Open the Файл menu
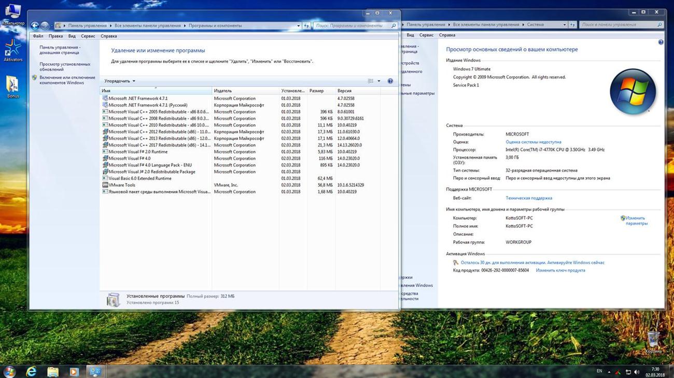674x378 pixels. 38,36
